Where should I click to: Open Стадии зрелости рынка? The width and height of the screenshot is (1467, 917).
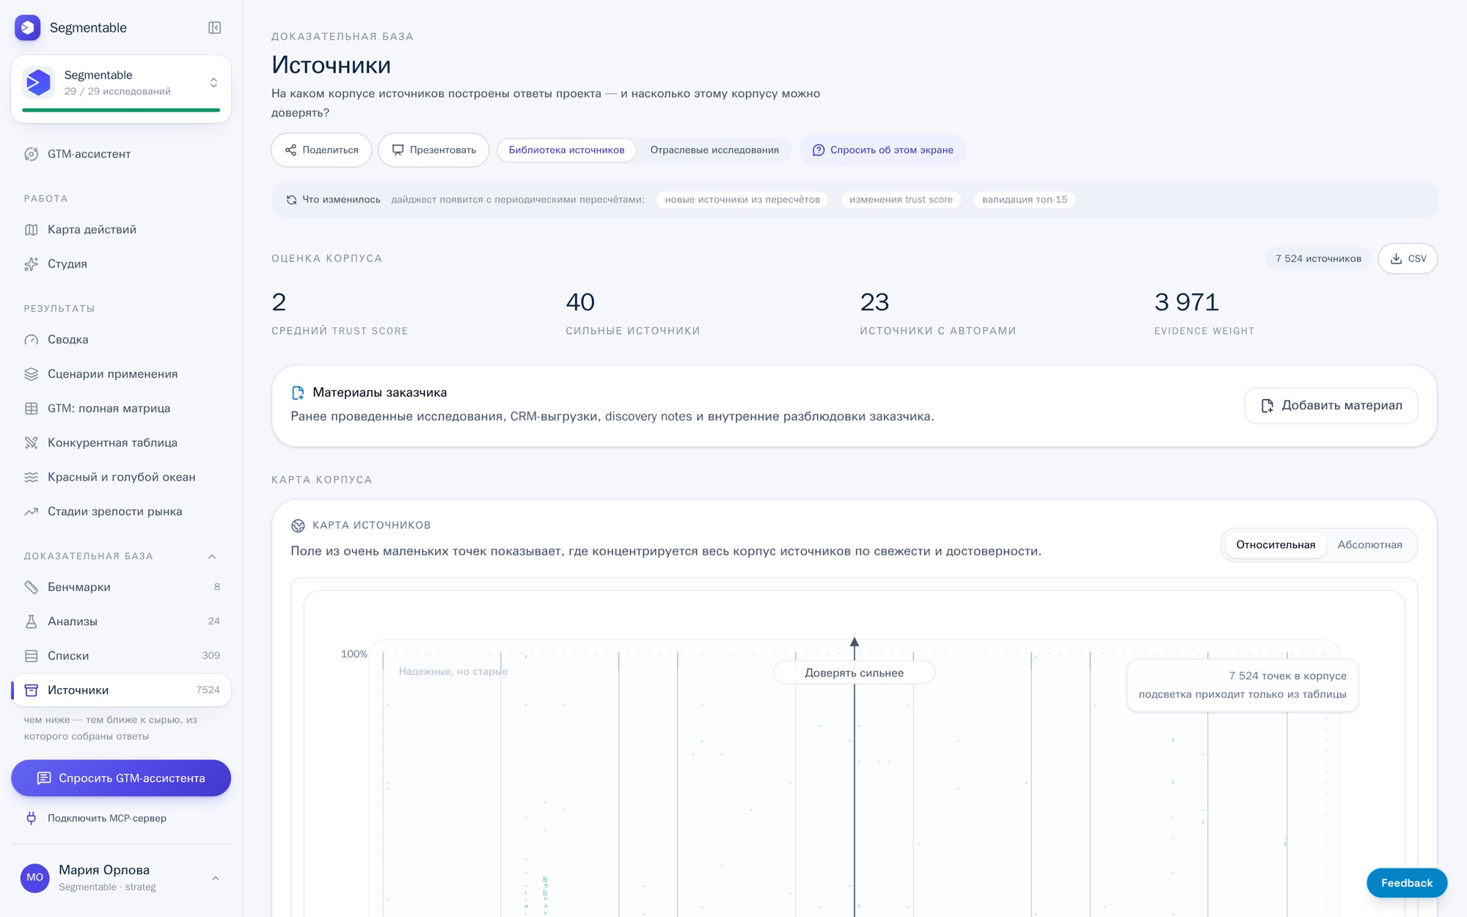[x=121, y=512]
